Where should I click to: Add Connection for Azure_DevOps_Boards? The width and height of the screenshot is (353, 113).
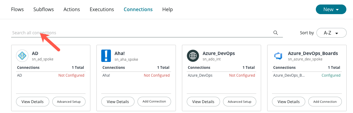[x=325, y=102]
